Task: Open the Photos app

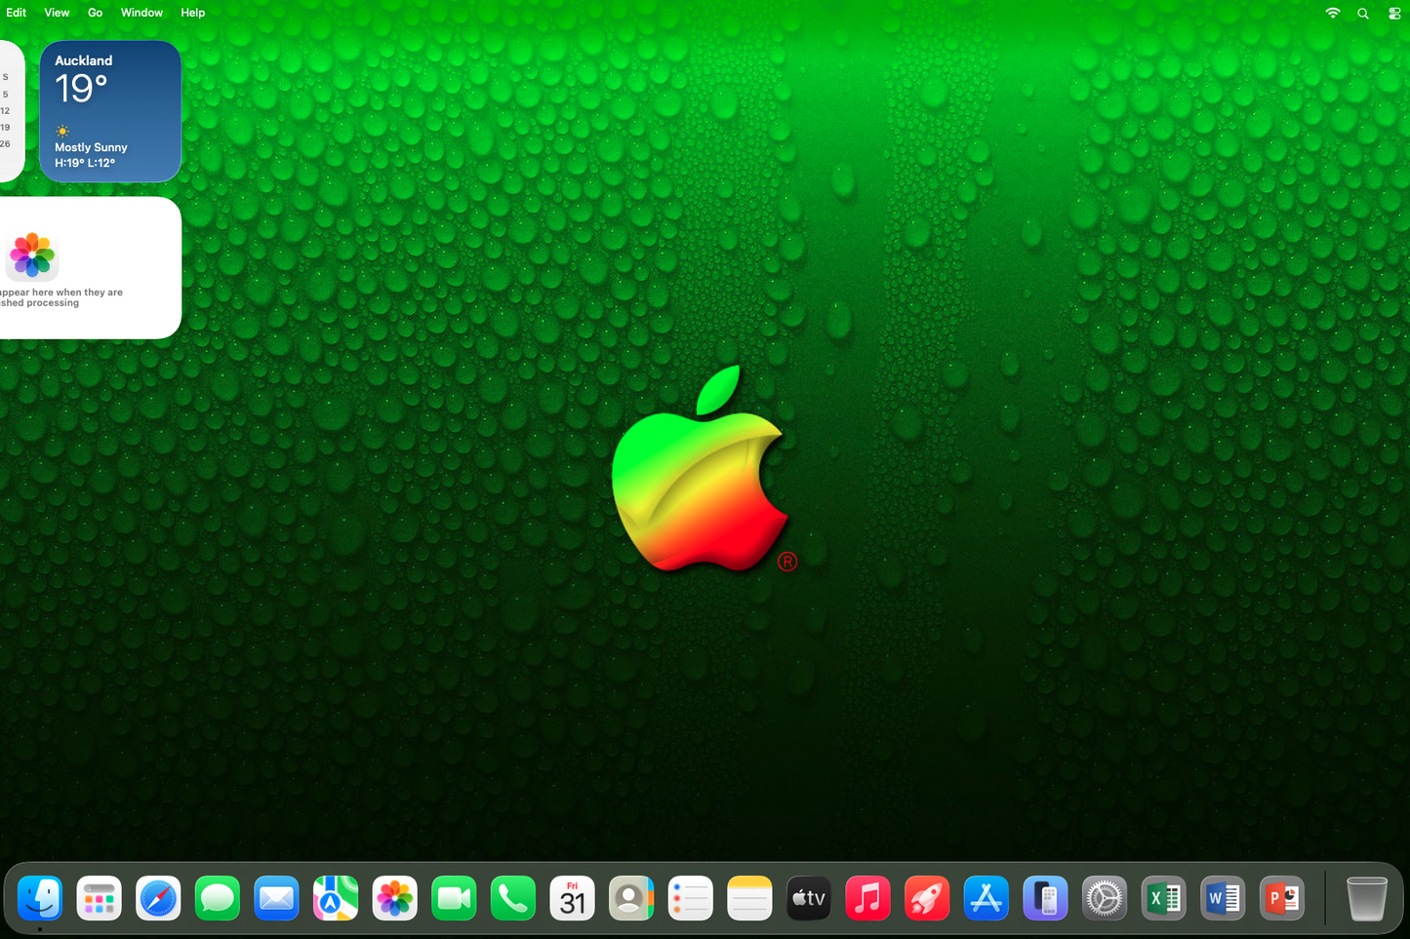Action: pyautogui.click(x=394, y=897)
